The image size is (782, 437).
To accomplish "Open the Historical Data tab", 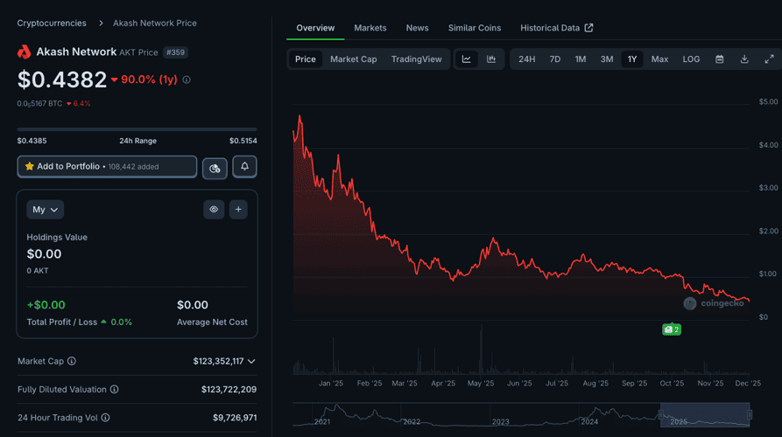I will click(556, 28).
